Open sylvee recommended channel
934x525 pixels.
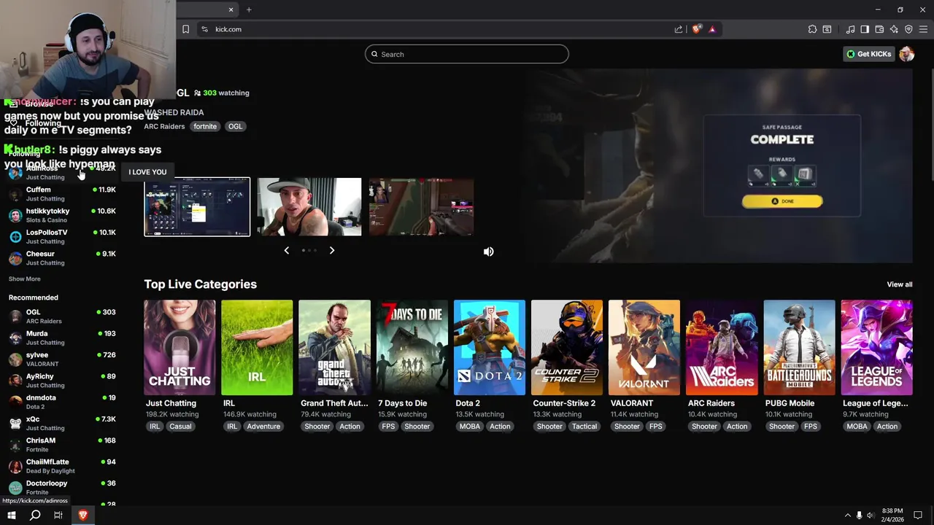(62, 359)
